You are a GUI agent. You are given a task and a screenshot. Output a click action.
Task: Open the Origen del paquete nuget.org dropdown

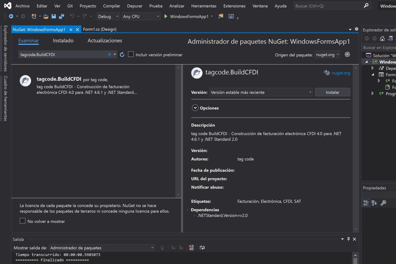coord(328,55)
